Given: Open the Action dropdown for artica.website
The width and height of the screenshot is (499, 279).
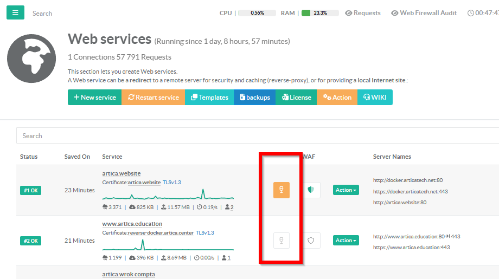Looking at the screenshot, I should (x=346, y=190).
